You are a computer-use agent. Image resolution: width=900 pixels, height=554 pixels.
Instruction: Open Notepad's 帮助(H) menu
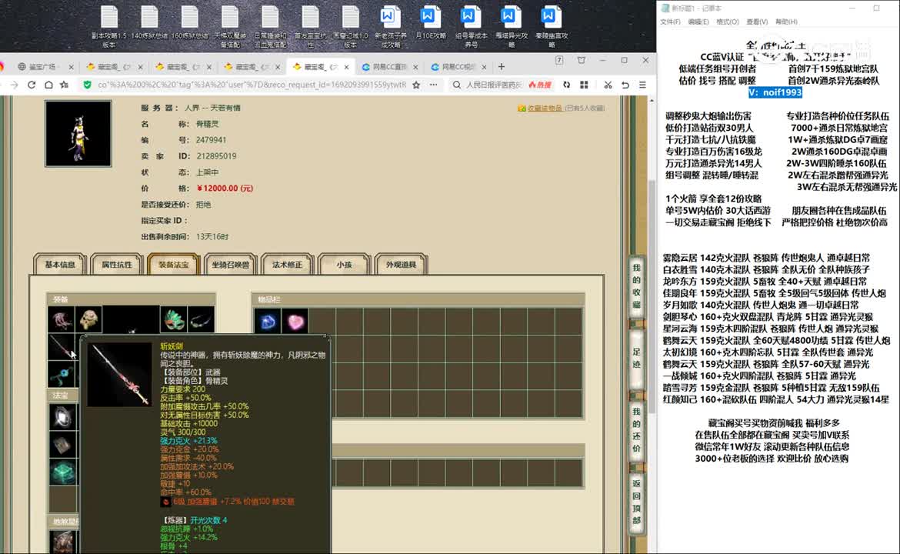(786, 22)
